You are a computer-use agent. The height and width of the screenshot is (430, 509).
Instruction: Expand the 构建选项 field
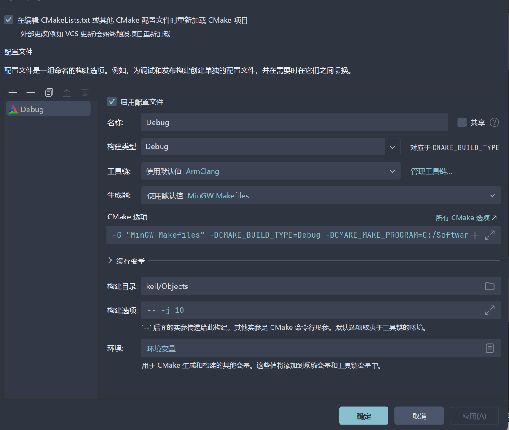(x=490, y=311)
